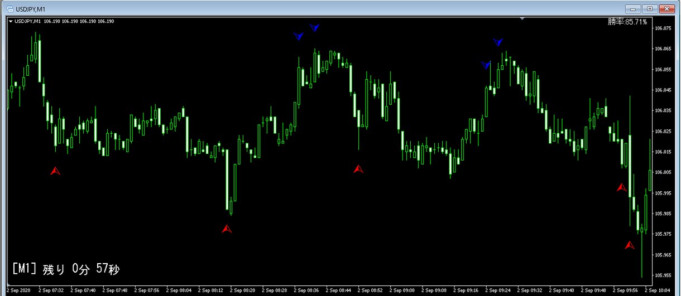Click the 106.065 price scale label
681x296 pixels.
(x=664, y=49)
